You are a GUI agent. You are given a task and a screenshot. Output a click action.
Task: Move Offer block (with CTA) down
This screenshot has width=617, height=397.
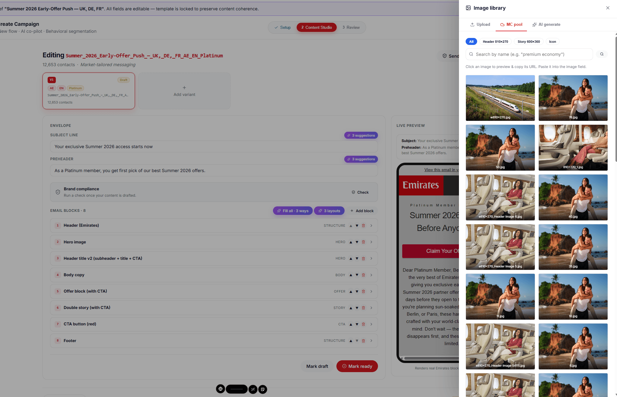tap(357, 291)
